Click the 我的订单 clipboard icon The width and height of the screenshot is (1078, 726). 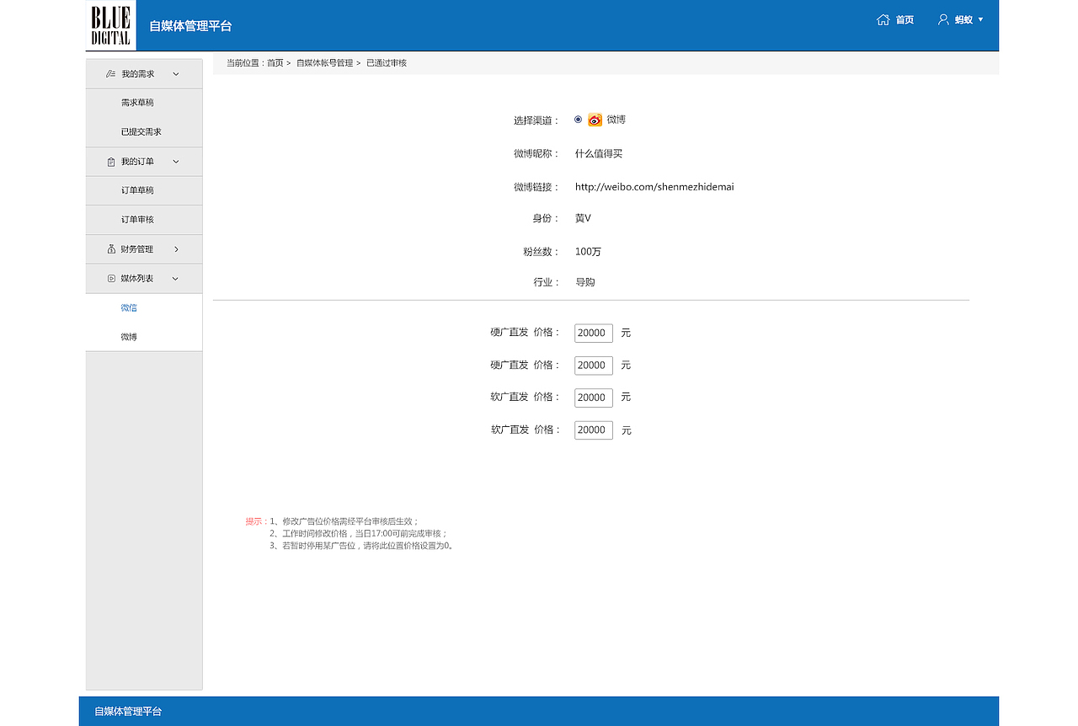click(110, 162)
